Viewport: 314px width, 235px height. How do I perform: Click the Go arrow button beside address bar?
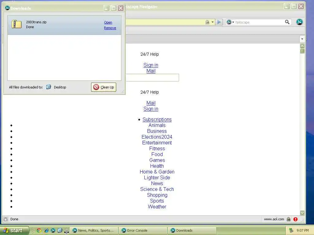219,22
